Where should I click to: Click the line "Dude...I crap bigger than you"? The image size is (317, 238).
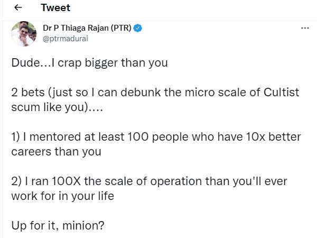pyautogui.click(x=89, y=63)
